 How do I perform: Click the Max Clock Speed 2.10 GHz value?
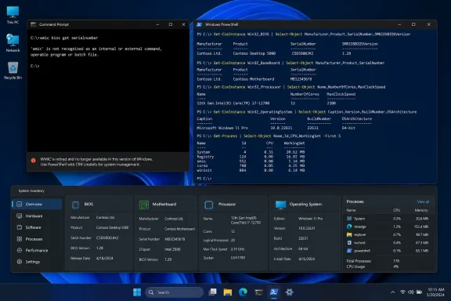[237, 249]
